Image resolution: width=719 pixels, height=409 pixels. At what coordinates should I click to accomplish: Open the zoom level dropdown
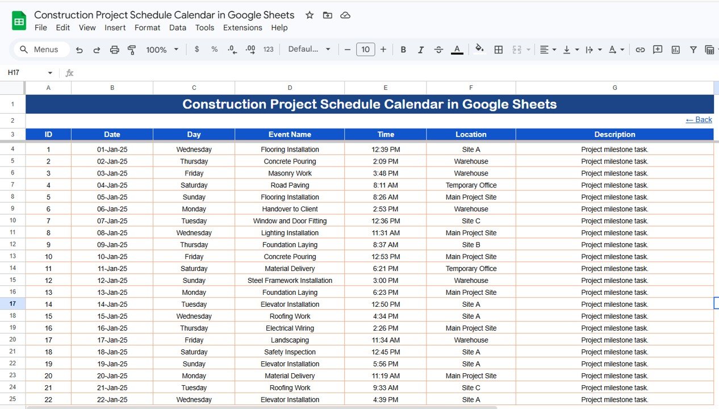click(x=161, y=49)
